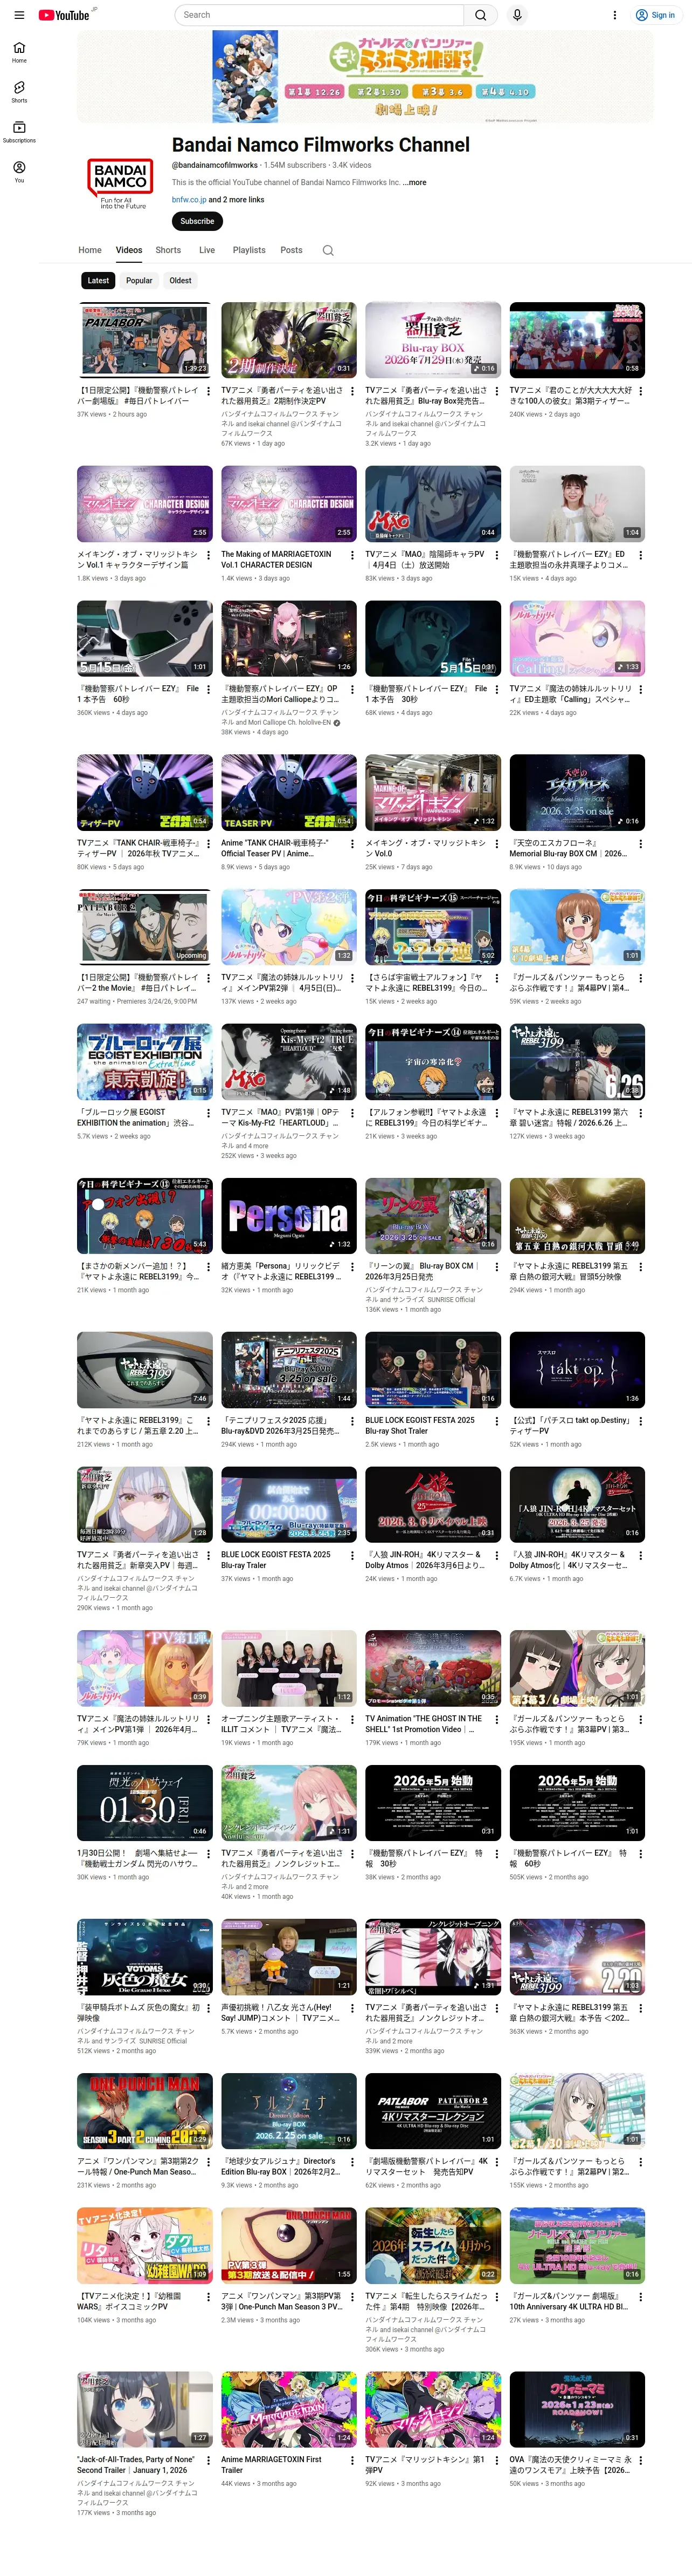Open menu for ブルーロック展 EGOIST EXHIBITION video
The width and height of the screenshot is (692, 2576).
point(207,1113)
